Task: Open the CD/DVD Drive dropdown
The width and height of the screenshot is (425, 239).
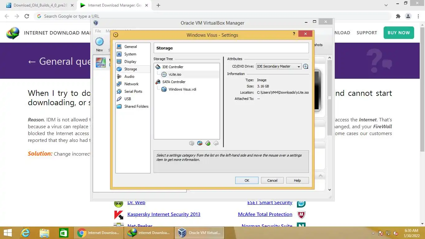Action: [278, 66]
